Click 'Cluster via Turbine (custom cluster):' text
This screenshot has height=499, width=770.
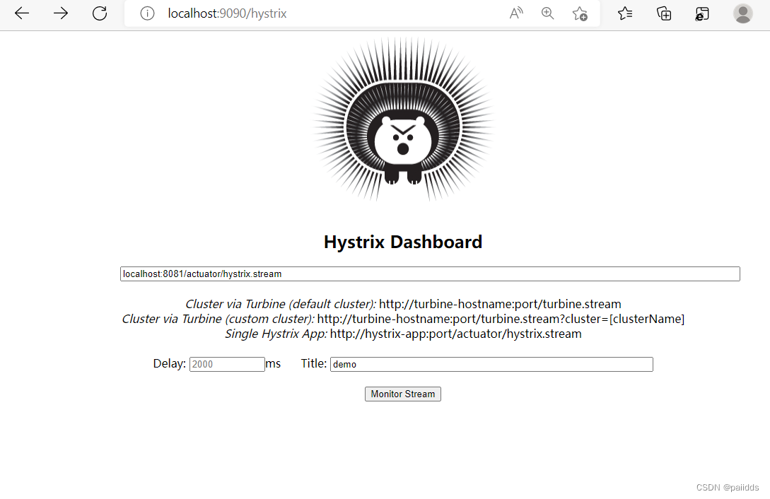(x=218, y=319)
